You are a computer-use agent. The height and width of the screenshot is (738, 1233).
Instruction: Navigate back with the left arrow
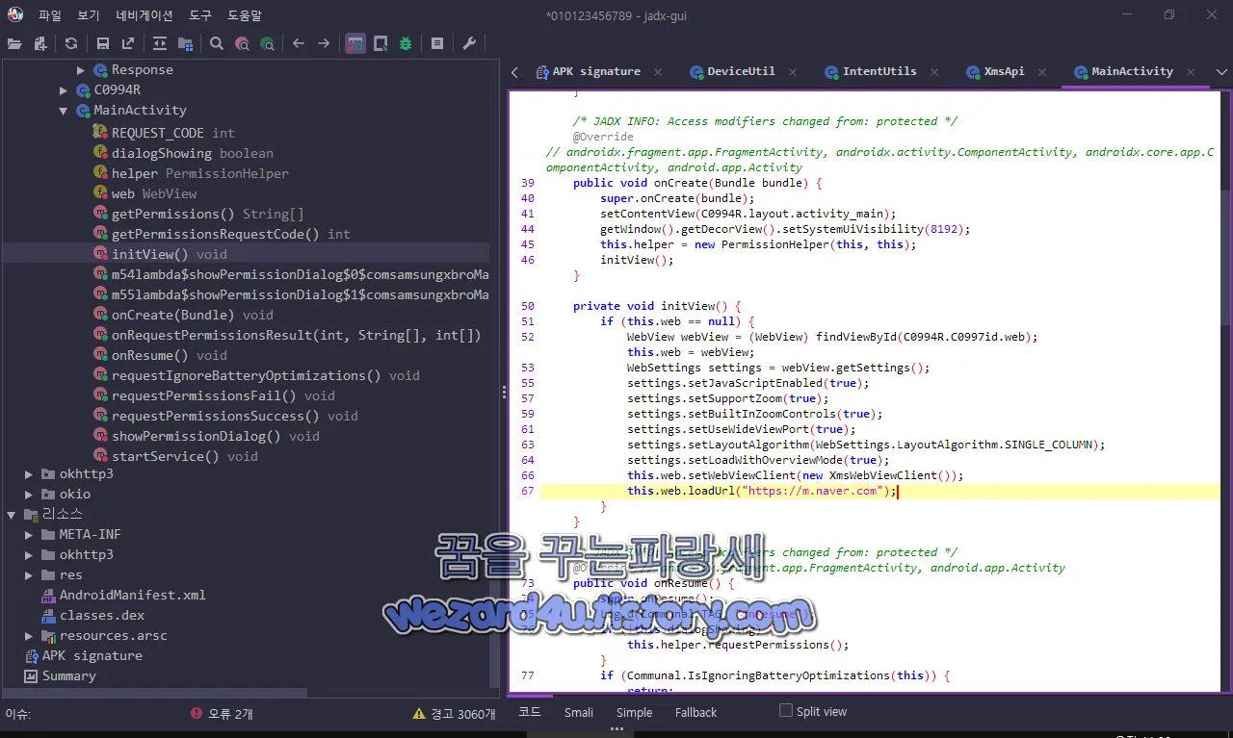coord(299,43)
